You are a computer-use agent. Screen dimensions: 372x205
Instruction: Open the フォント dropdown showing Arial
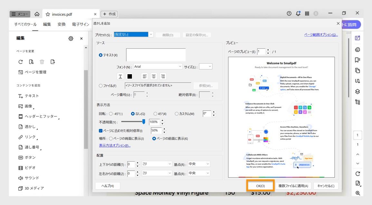tap(158, 66)
